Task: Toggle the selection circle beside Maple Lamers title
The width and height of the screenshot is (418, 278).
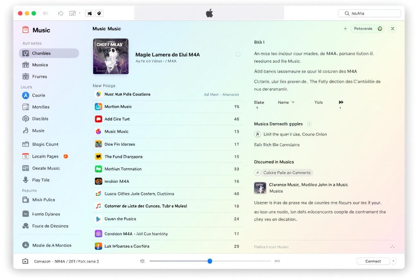Action: click(238, 54)
